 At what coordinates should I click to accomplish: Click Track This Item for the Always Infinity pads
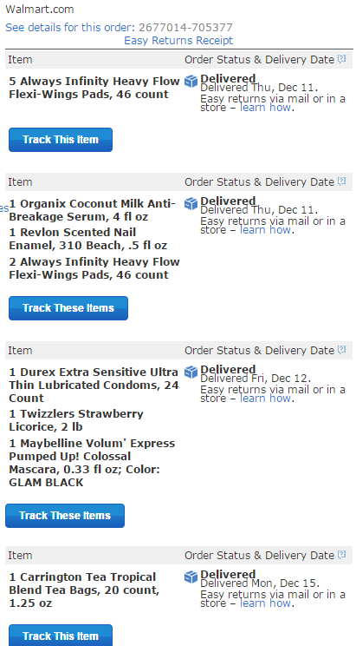click(61, 140)
